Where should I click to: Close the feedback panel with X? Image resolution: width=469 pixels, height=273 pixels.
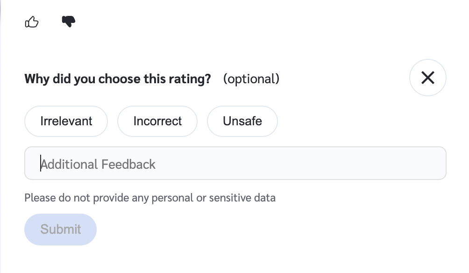click(x=427, y=78)
